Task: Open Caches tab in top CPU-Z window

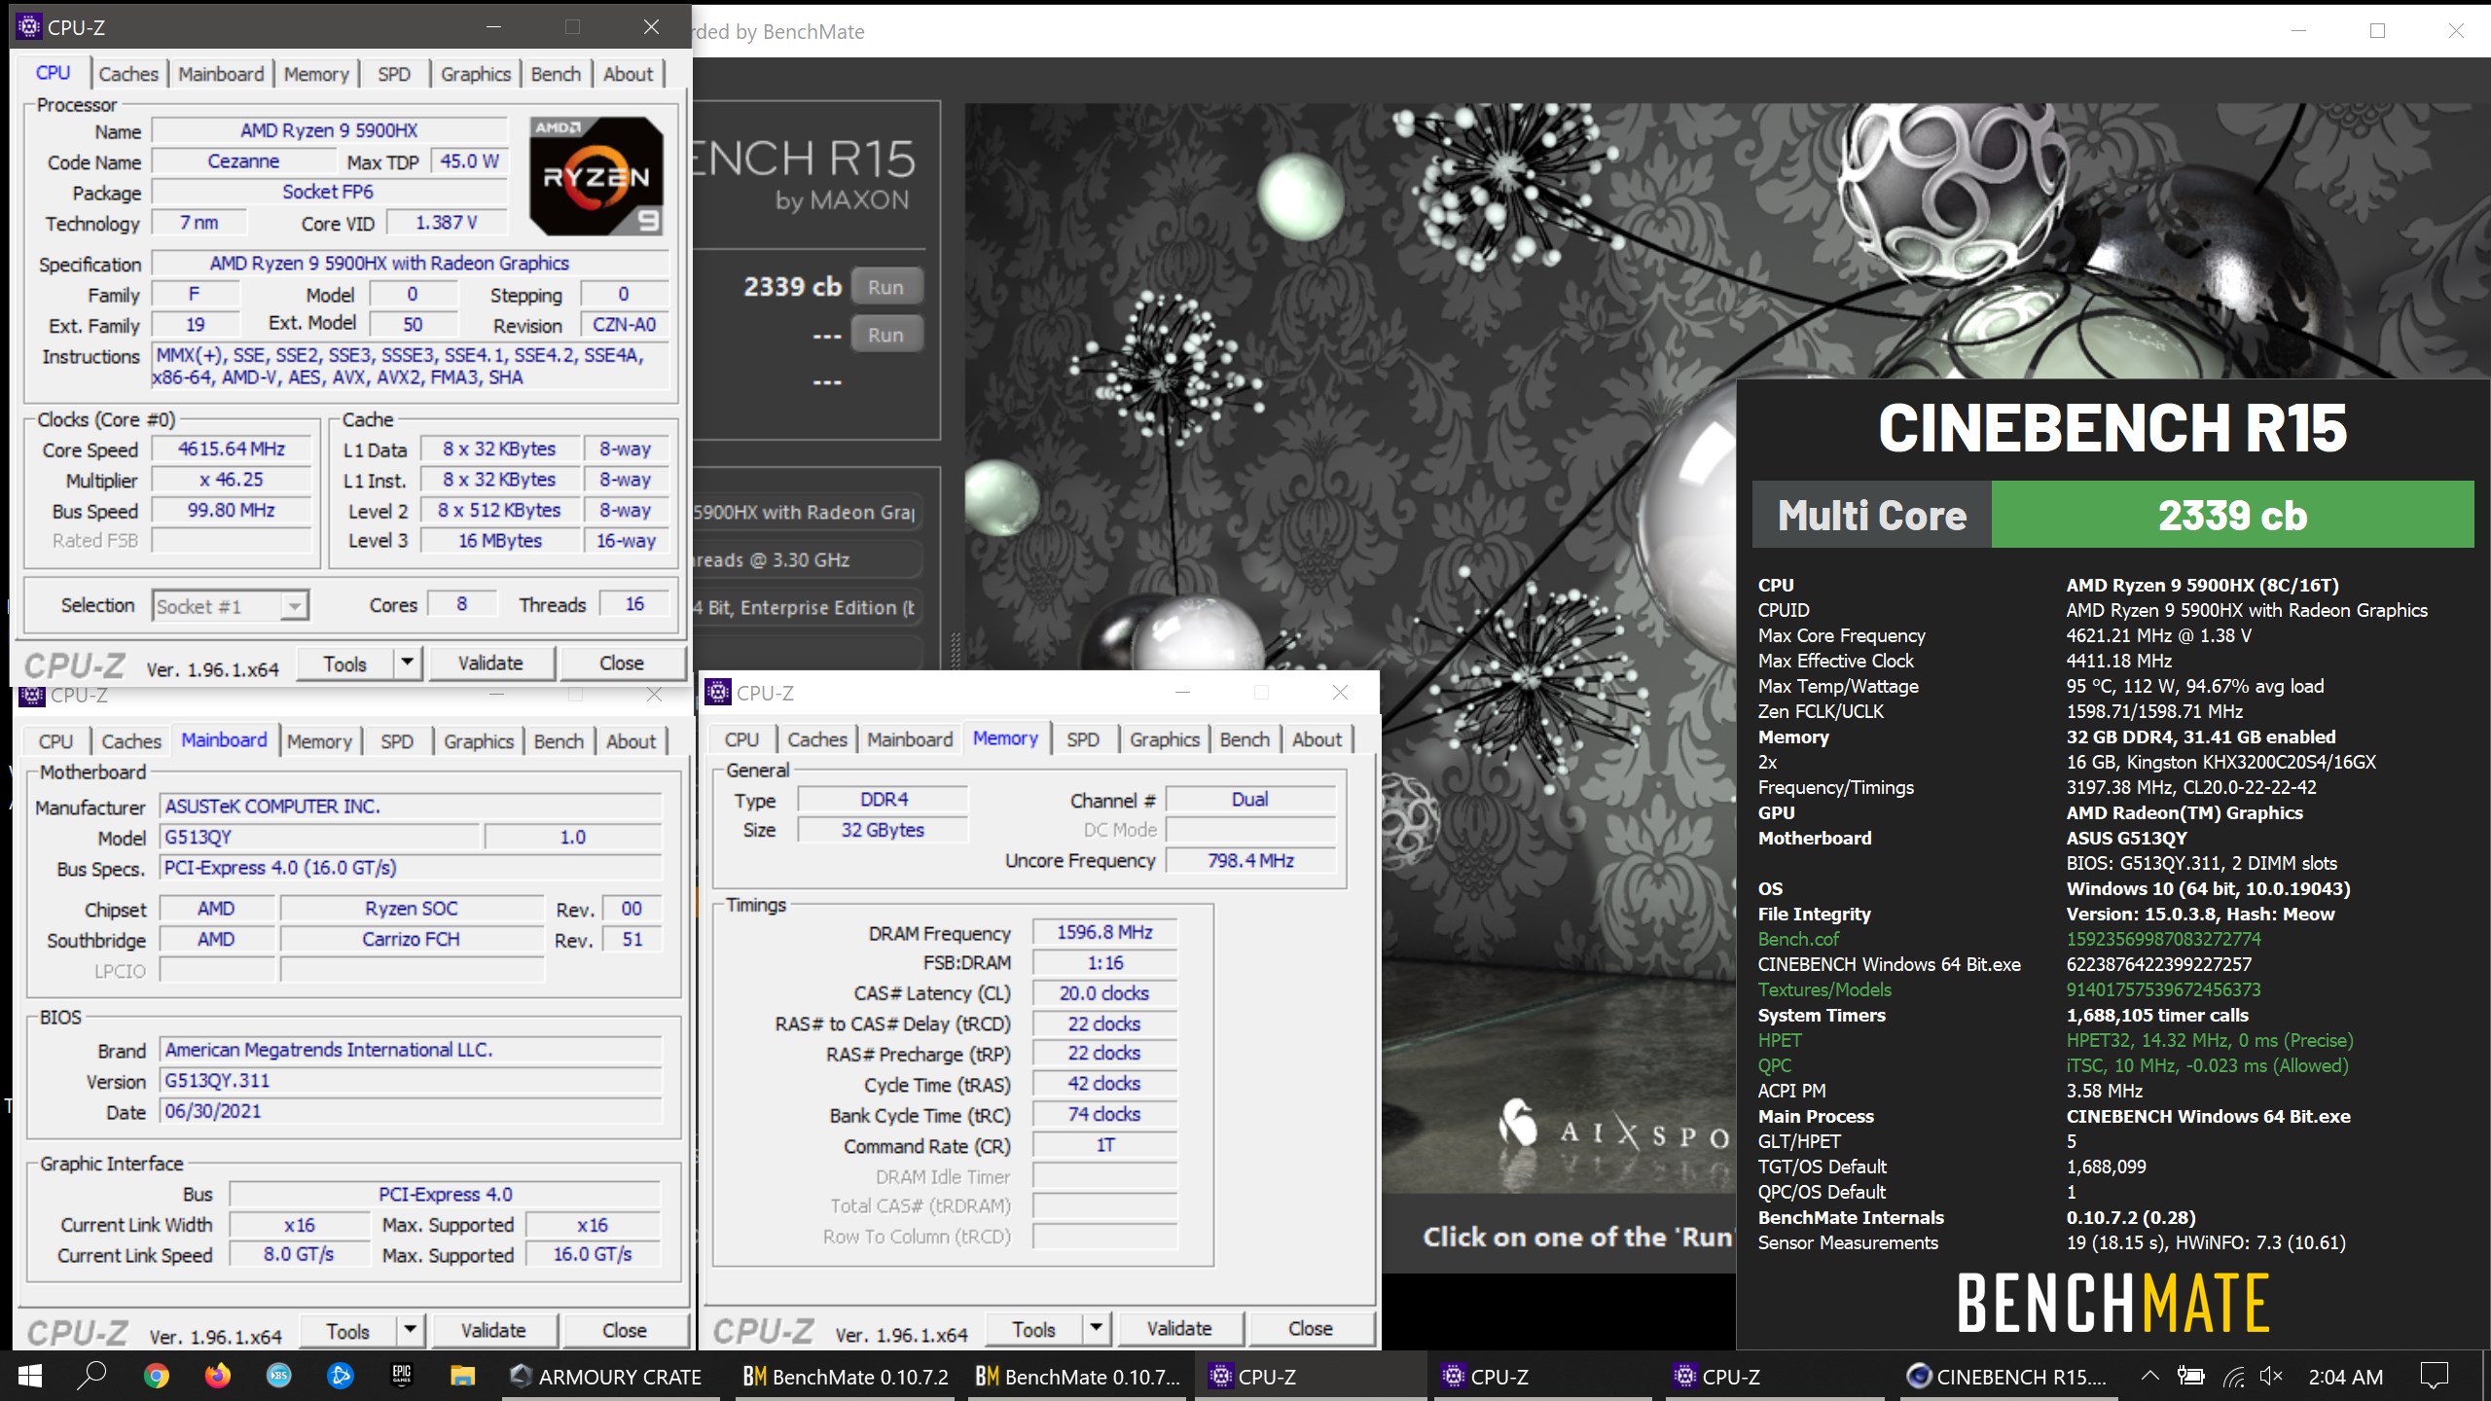Action: click(128, 74)
